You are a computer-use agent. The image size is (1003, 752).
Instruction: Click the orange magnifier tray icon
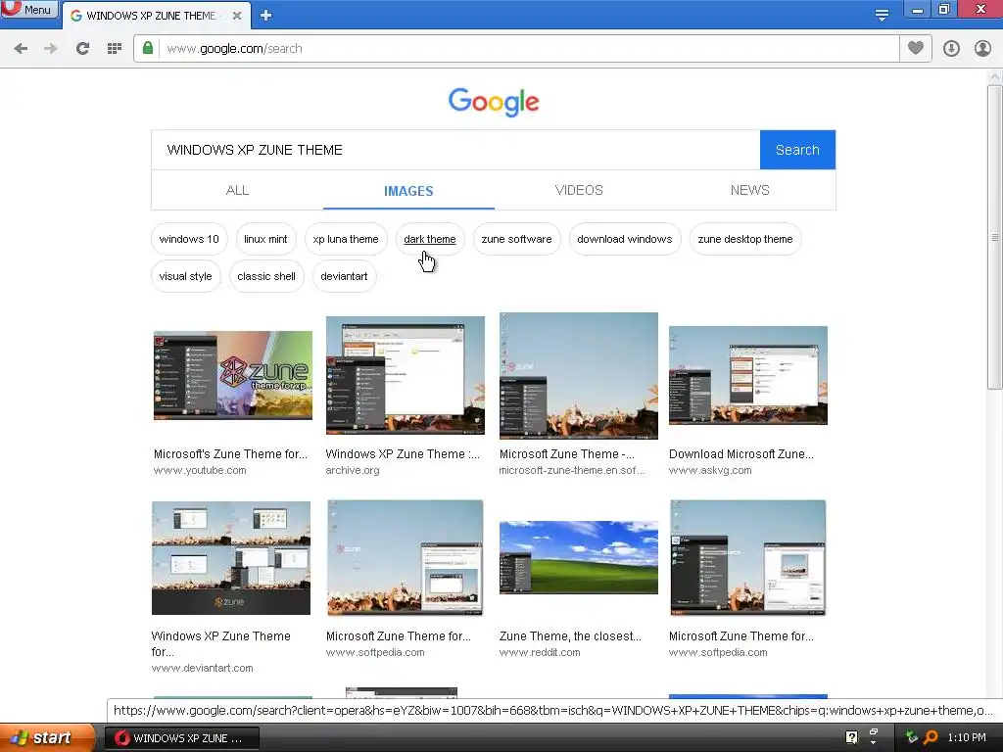931,737
